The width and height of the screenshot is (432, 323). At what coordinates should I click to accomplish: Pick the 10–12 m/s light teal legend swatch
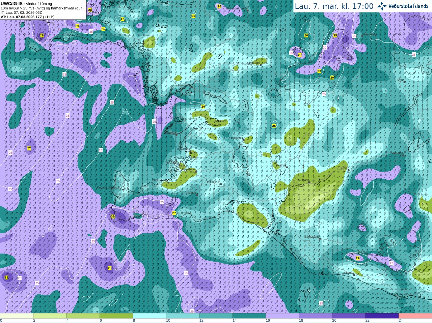pyautogui.click(x=183, y=316)
